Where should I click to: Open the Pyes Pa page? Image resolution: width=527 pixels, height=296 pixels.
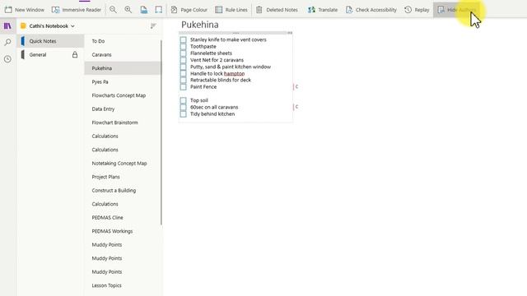coord(123,82)
